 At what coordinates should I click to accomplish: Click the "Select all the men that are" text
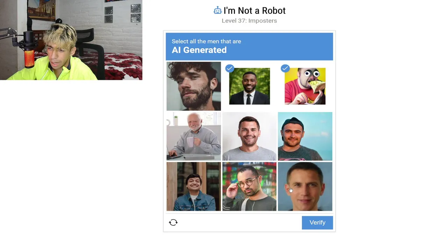point(206,41)
